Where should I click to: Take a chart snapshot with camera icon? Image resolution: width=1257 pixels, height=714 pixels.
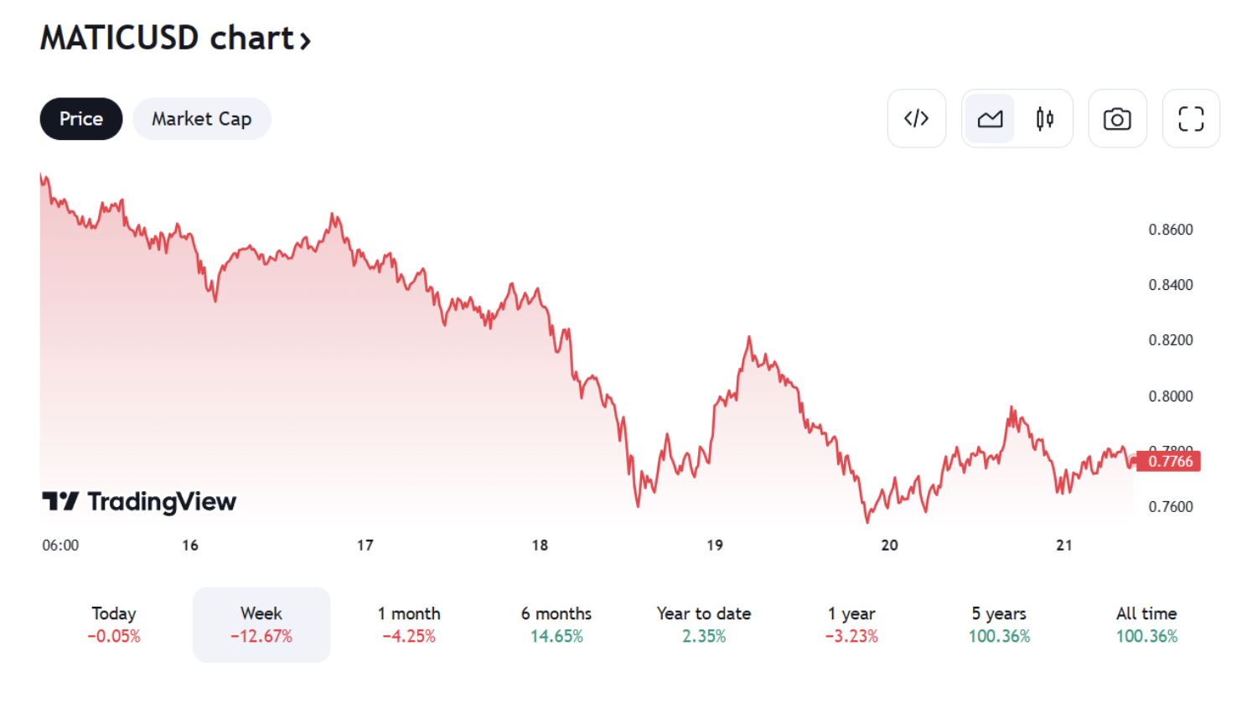pyautogui.click(x=1117, y=119)
